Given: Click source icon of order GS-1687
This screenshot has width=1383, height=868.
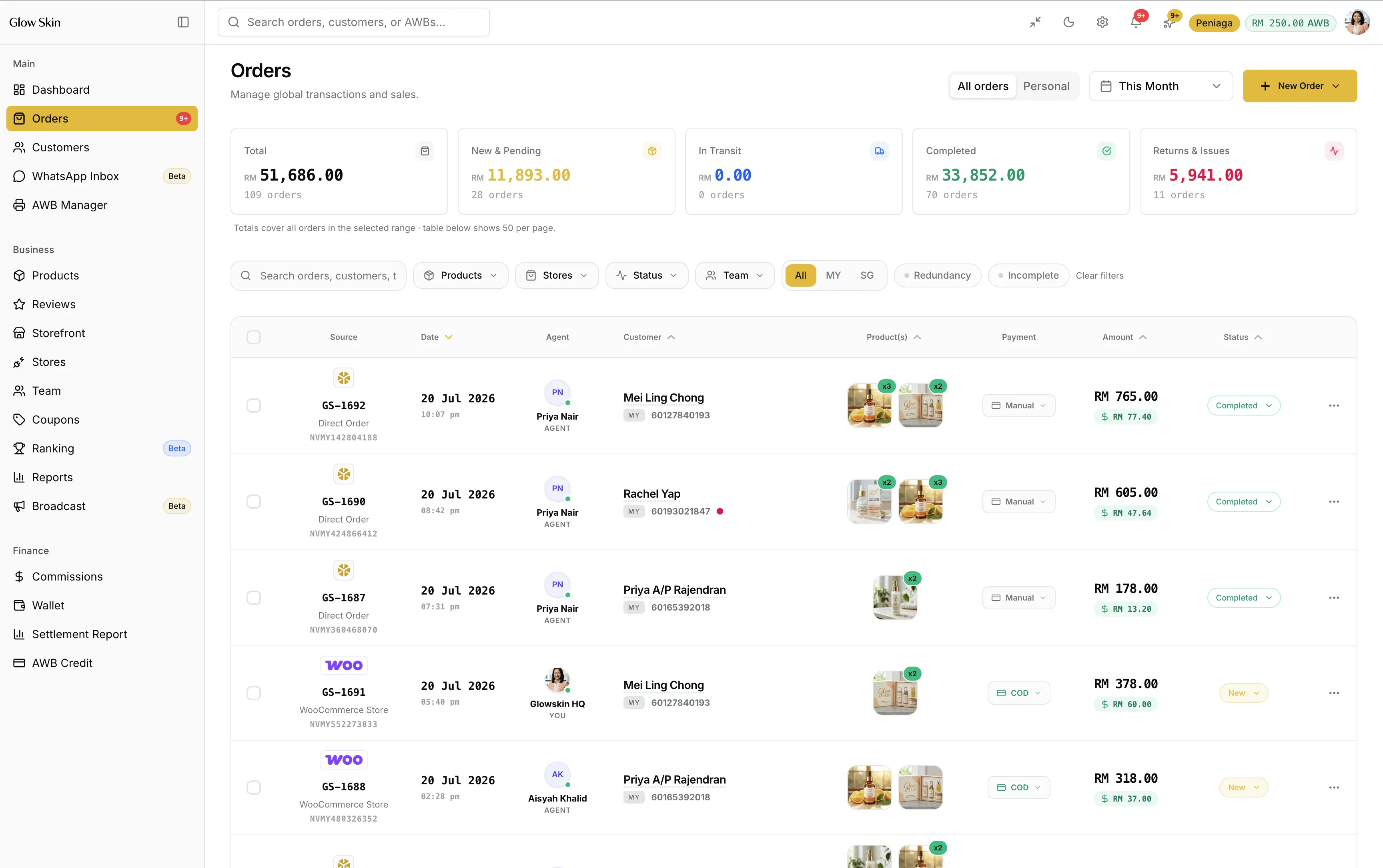Looking at the screenshot, I should [344, 571].
